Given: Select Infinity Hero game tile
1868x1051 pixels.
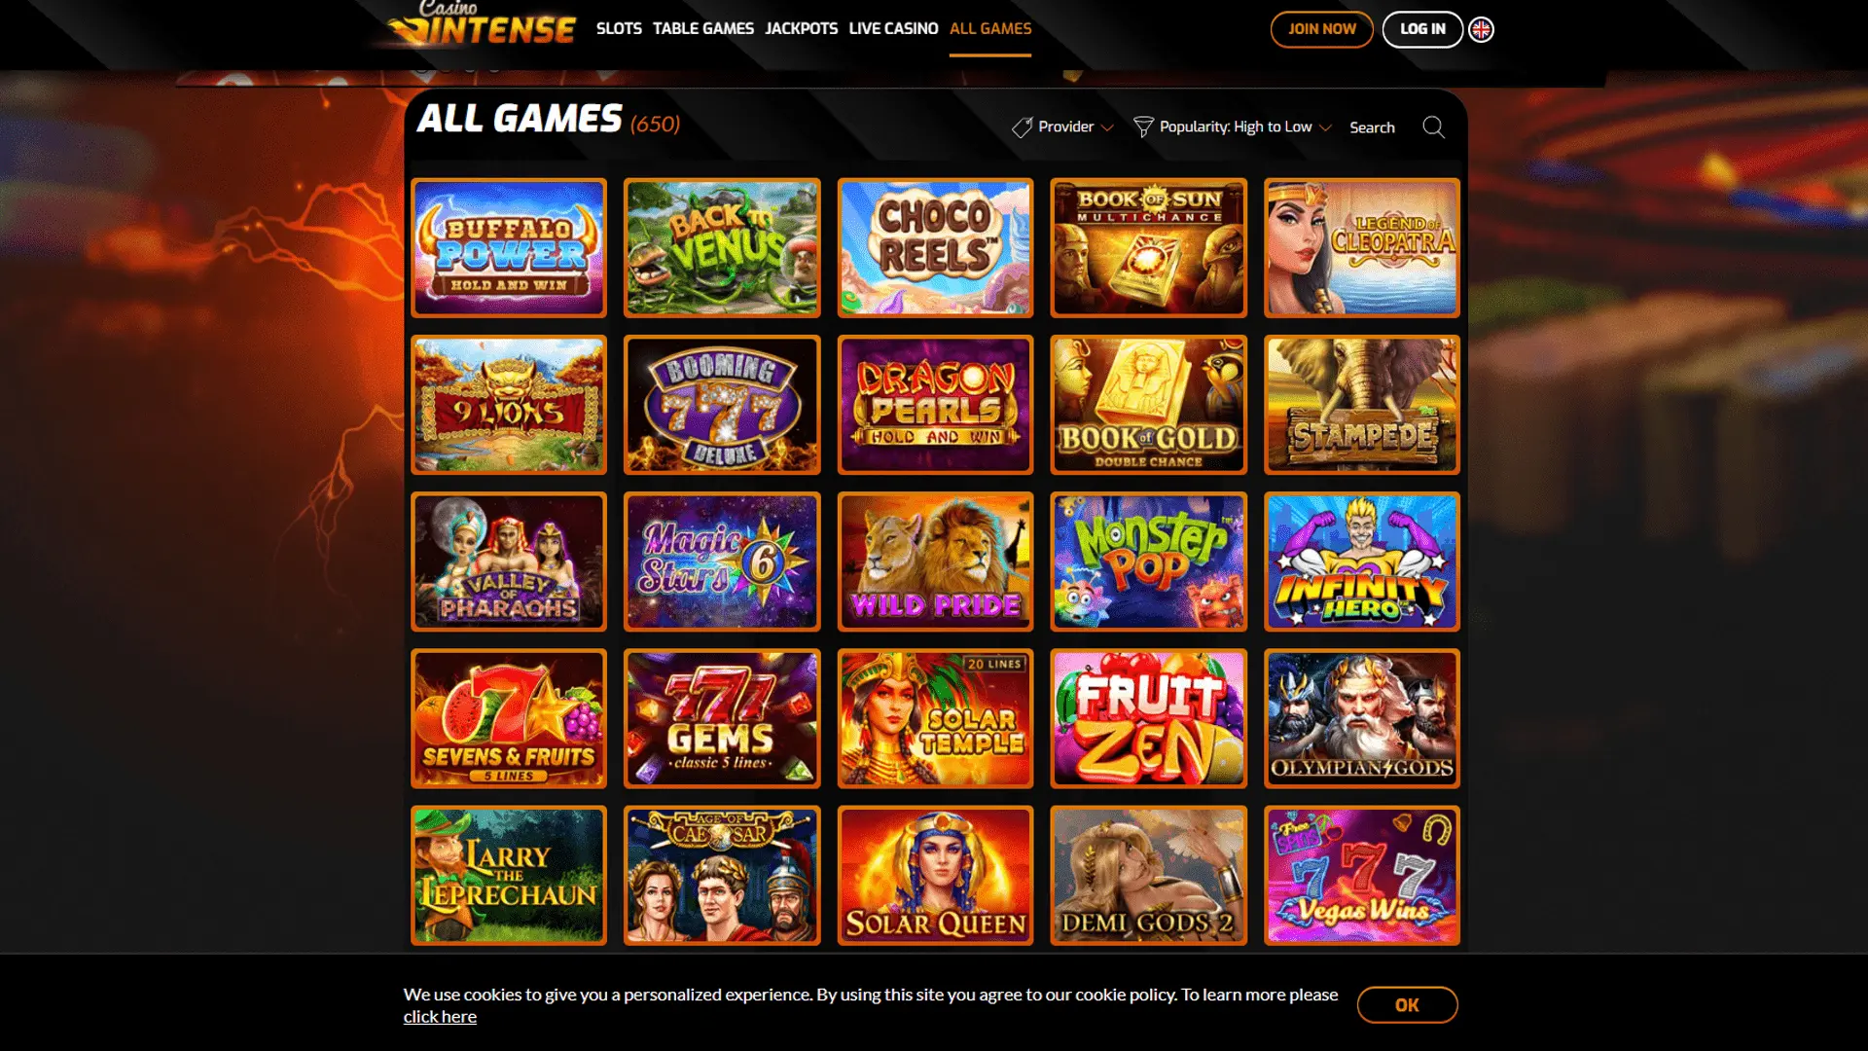Looking at the screenshot, I should pyautogui.click(x=1361, y=562).
